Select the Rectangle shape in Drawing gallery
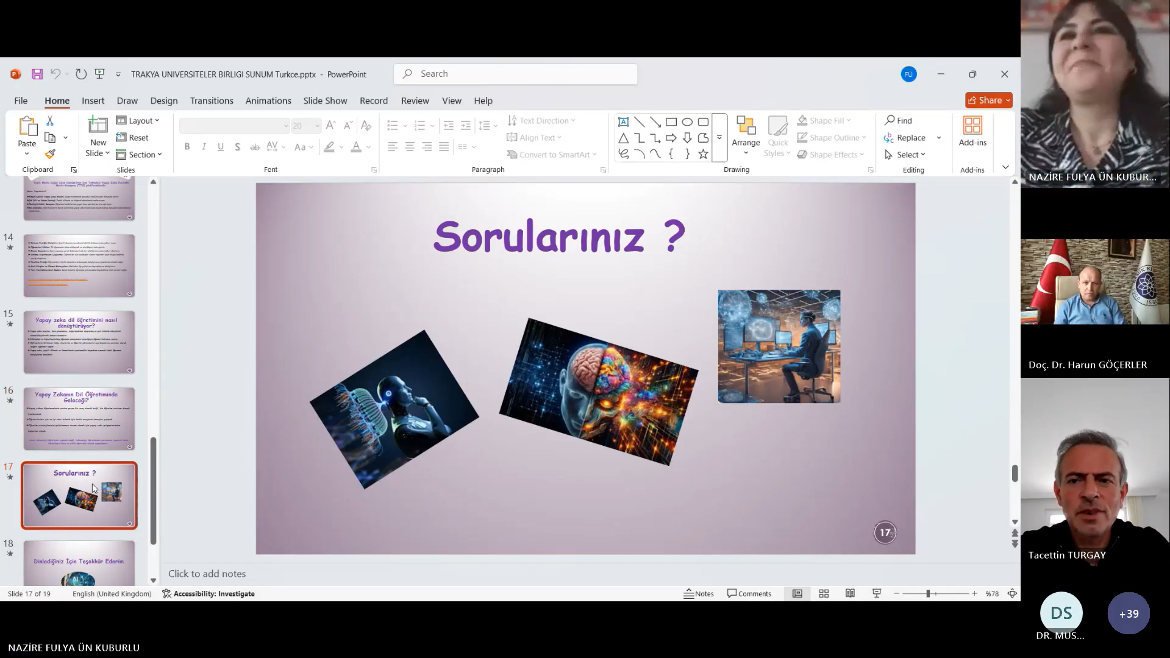Image resolution: width=1170 pixels, height=658 pixels. pos(671,122)
